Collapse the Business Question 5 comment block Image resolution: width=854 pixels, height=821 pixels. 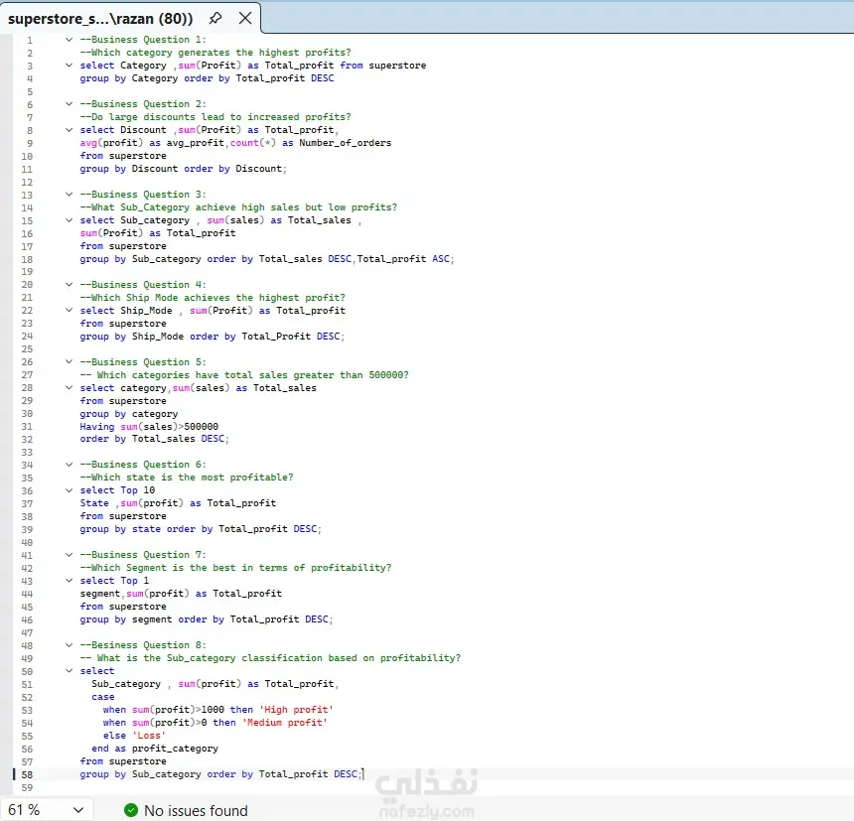pyautogui.click(x=70, y=362)
